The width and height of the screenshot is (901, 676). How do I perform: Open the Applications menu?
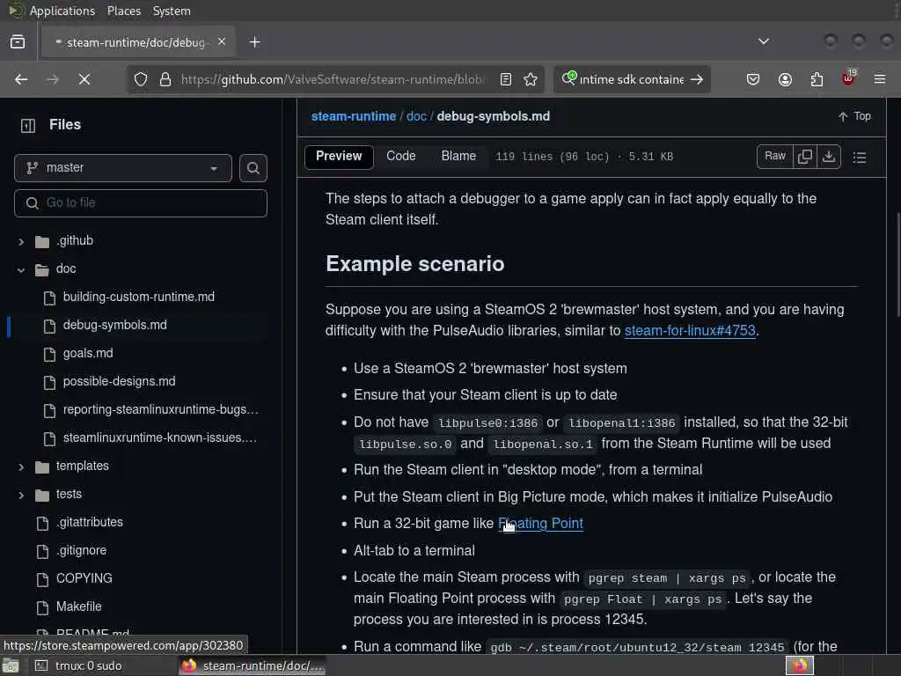[62, 11]
